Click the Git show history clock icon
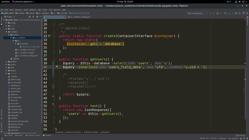Screen dimensions: 249x140 tap(236, 13)
